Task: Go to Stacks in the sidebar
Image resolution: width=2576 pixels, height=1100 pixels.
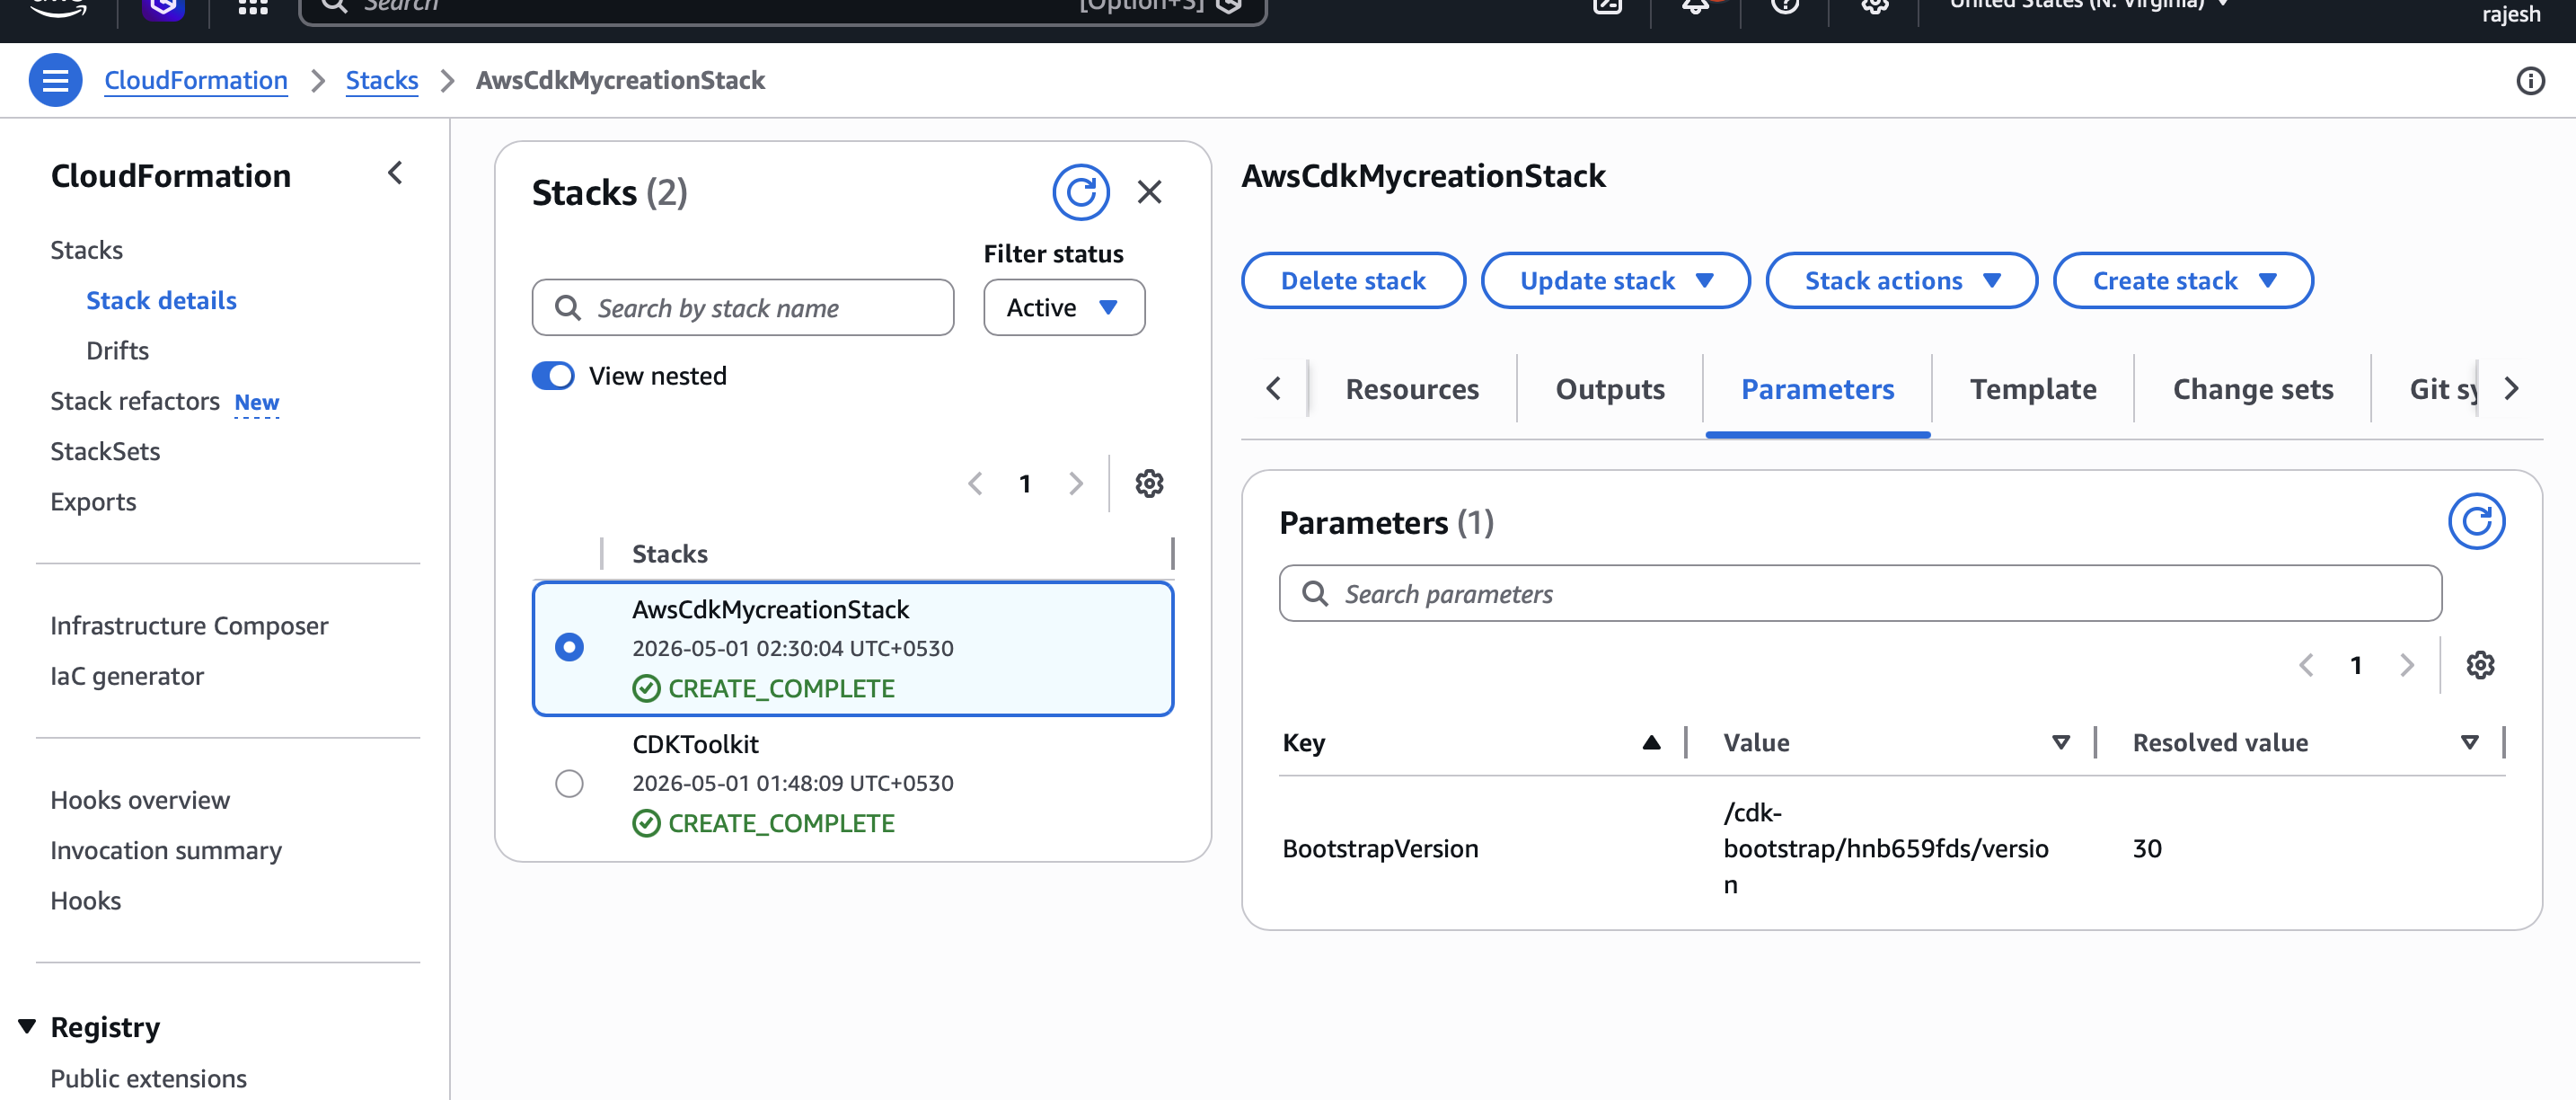Action: tap(86, 250)
